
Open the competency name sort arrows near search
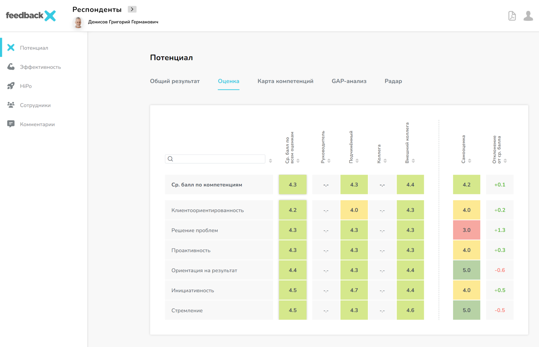point(270,161)
